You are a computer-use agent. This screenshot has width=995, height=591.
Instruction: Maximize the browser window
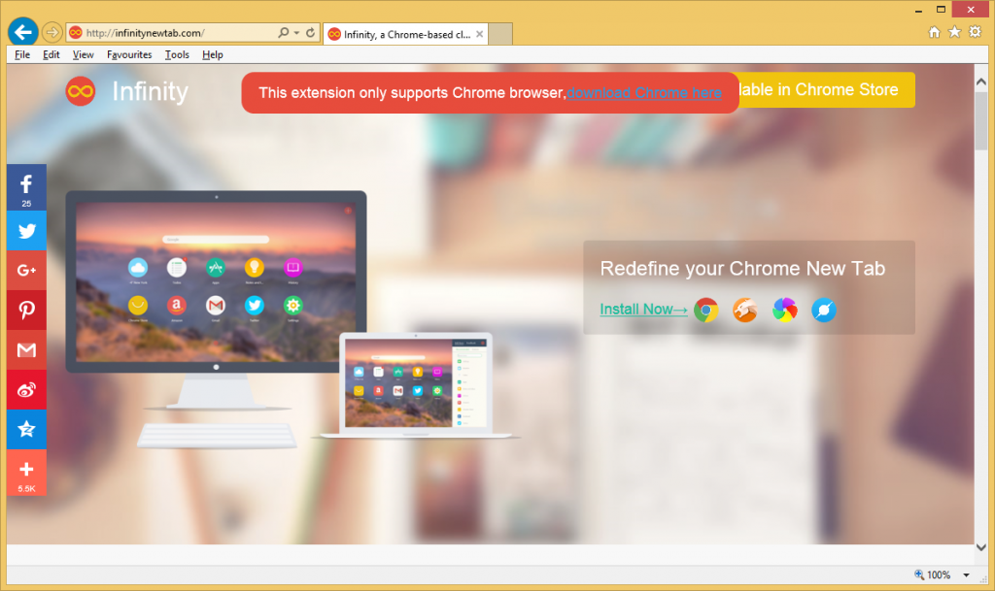(941, 10)
